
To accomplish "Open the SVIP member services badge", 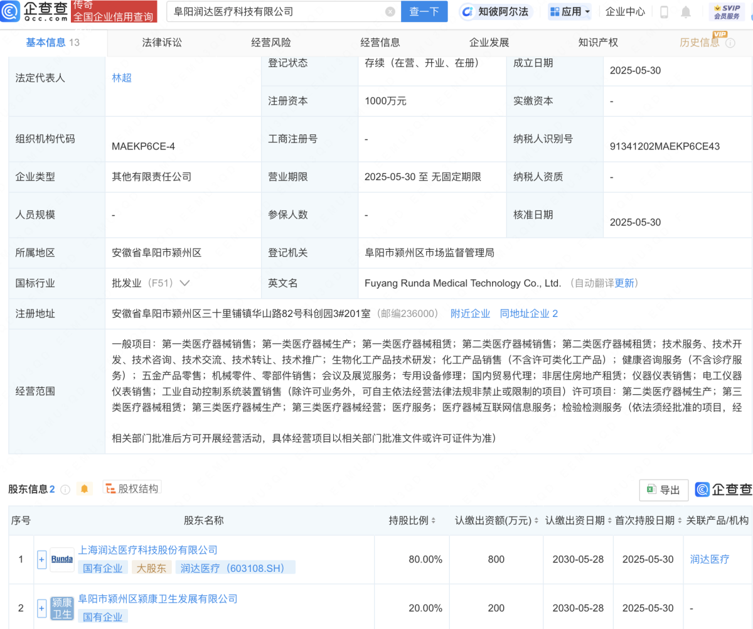I will click(727, 11).
